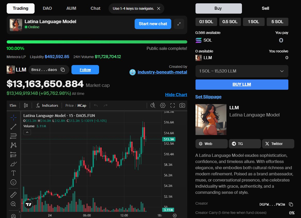The width and height of the screenshot is (301, 218).
Task: Click the 3.11M volume axis label
Action: [x=168, y=210]
